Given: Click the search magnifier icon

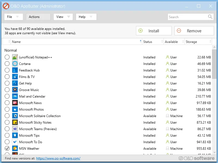Looking at the screenshot, I should click(x=210, y=17).
